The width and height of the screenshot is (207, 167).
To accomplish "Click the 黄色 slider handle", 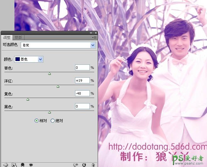I will click(28, 99).
